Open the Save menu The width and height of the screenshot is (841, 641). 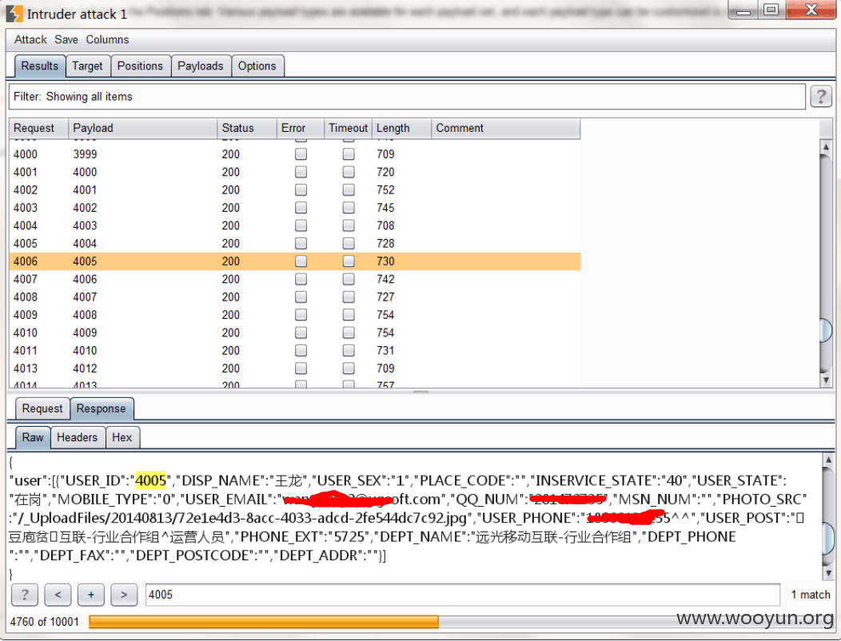[x=66, y=40]
